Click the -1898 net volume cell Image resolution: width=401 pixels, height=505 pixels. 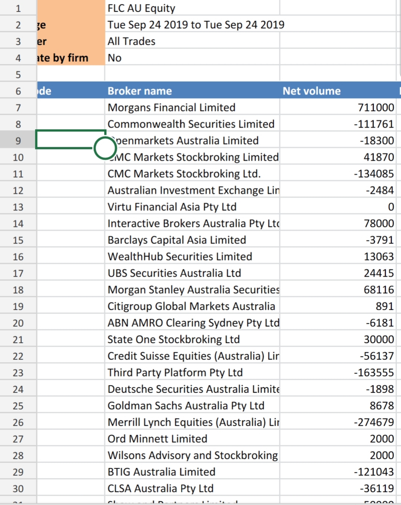coord(338,389)
